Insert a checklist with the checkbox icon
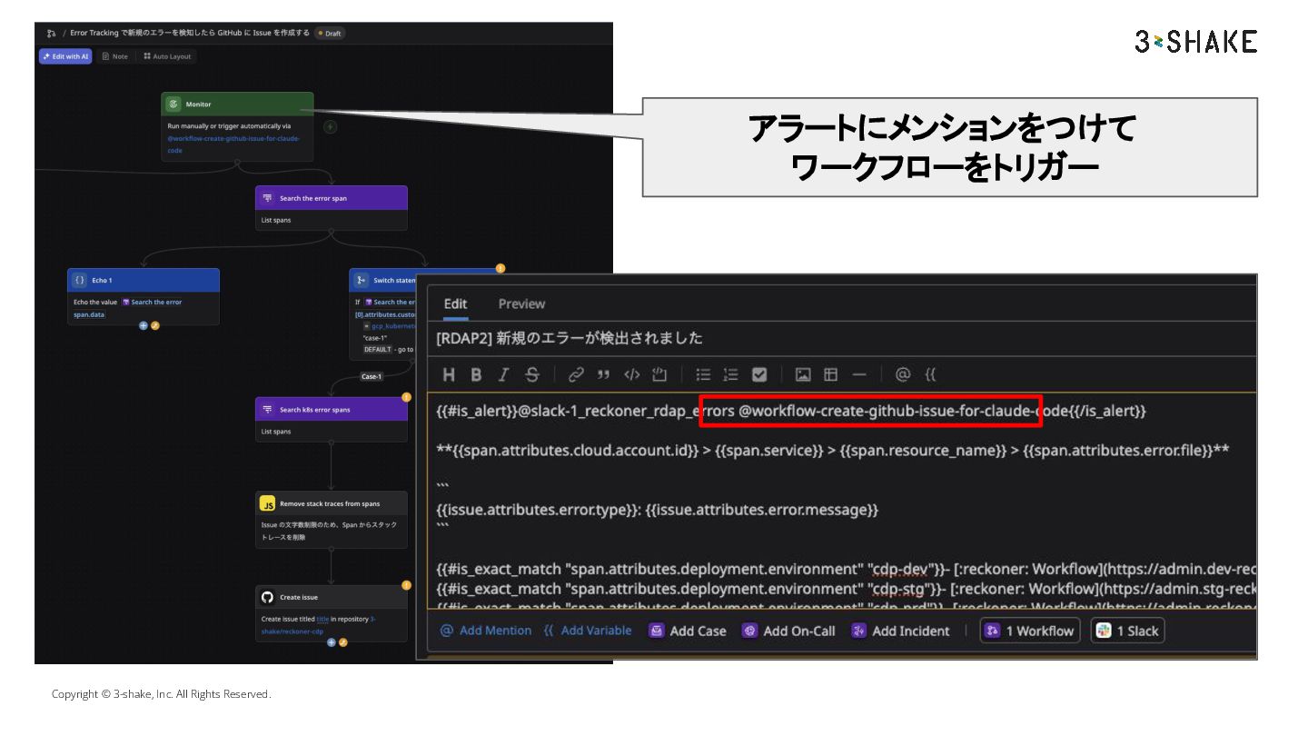 point(759,374)
